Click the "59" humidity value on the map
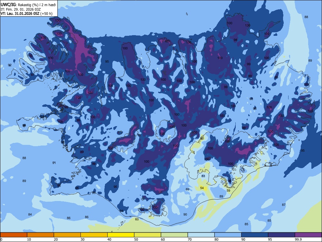Image resolution: width=322 pixels, height=242 pixels. pyautogui.click(x=228, y=191)
